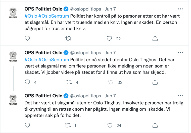
Task: Open Jun 7 timestamp of second tweet
Action: click(110, 53)
